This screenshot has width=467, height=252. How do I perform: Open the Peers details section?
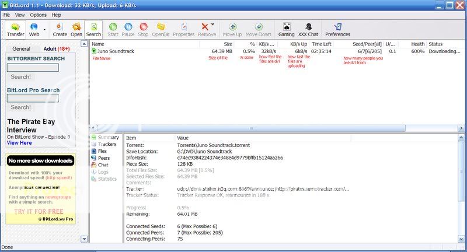(100, 158)
